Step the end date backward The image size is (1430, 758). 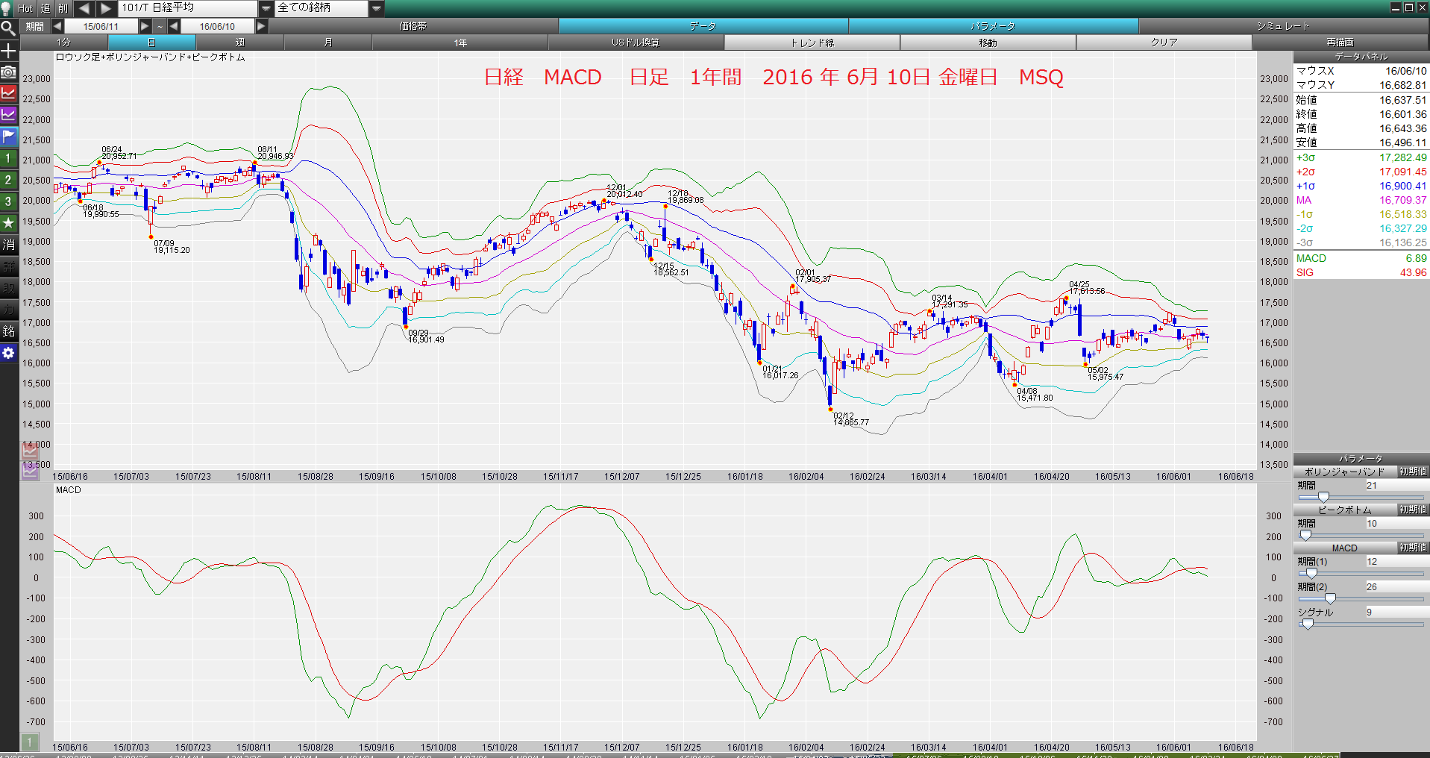point(174,26)
